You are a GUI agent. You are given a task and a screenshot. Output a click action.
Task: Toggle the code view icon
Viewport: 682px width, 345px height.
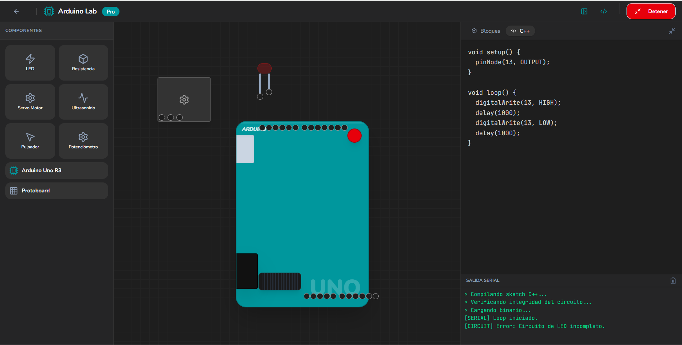pyautogui.click(x=603, y=11)
